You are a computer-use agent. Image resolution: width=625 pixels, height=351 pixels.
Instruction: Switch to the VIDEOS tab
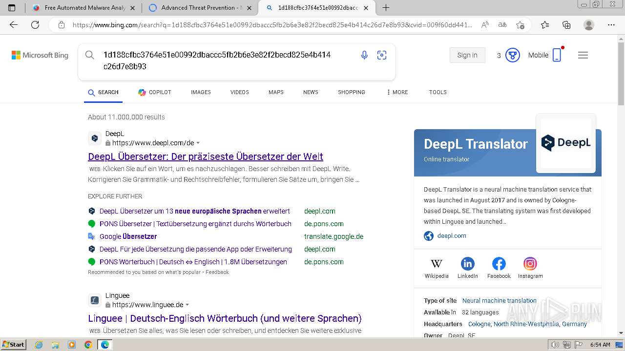point(240,92)
